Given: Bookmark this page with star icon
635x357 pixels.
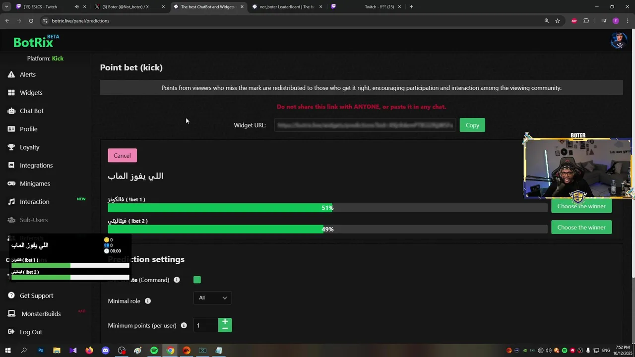Looking at the screenshot, I should pyautogui.click(x=558, y=21).
